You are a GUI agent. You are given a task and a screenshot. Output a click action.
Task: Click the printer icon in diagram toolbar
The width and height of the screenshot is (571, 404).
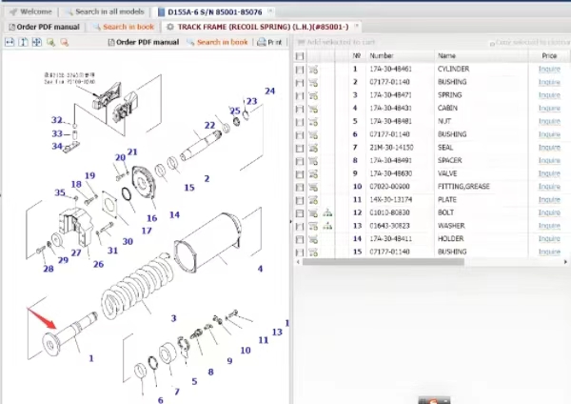click(x=262, y=42)
